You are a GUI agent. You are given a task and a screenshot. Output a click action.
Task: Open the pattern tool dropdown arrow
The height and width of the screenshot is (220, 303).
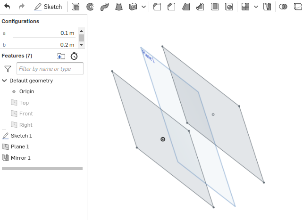(x=256, y=7)
